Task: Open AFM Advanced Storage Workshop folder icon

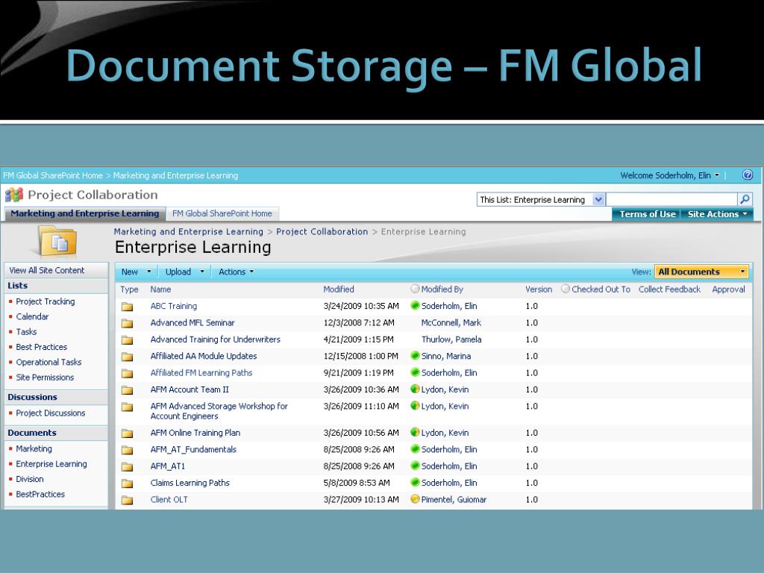Action: pos(127,407)
